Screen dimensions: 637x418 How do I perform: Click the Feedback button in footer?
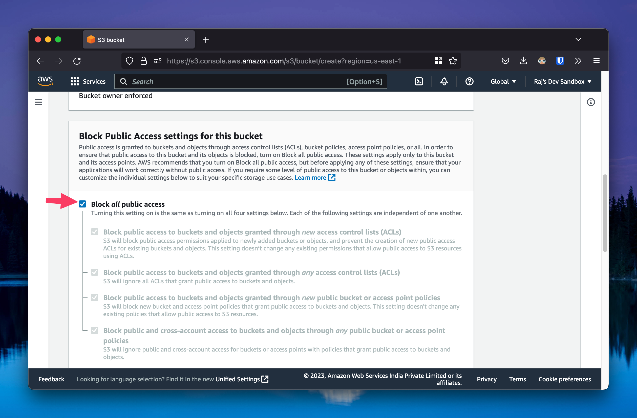point(51,379)
